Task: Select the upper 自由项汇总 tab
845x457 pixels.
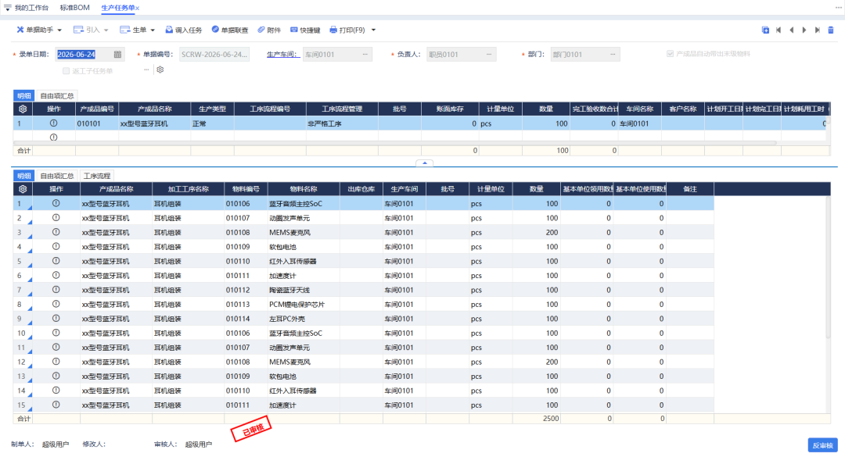Action: pos(57,96)
